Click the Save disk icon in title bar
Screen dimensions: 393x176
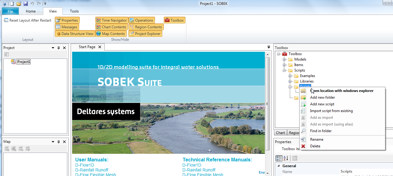pyautogui.click(x=26, y=4)
